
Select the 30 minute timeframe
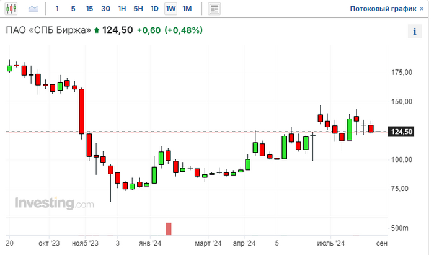(105, 9)
